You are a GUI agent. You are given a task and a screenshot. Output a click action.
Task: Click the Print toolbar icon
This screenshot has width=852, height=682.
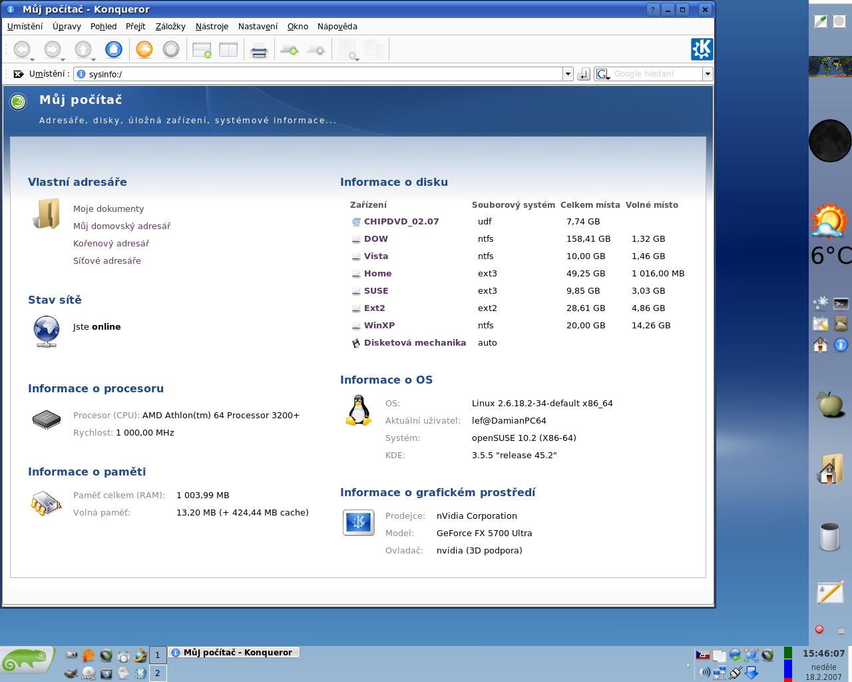[x=259, y=50]
